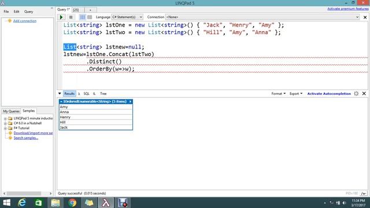Show hidden tray icons arrow
Screen dimensions: 370x208
coord(325,203)
